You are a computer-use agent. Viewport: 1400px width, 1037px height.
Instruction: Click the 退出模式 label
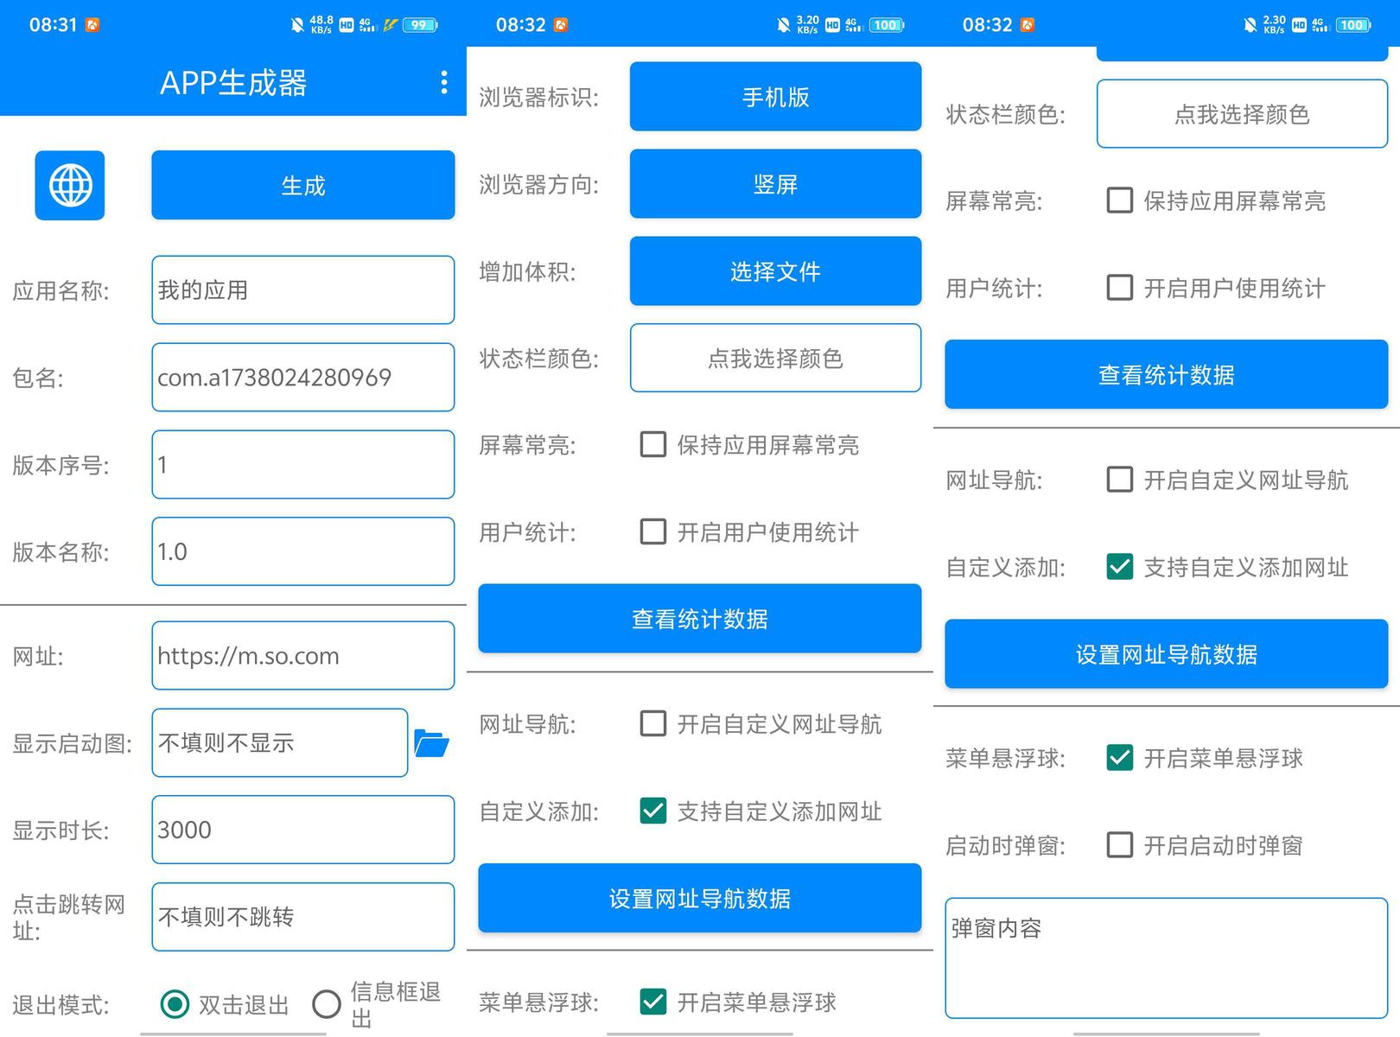tap(60, 1005)
